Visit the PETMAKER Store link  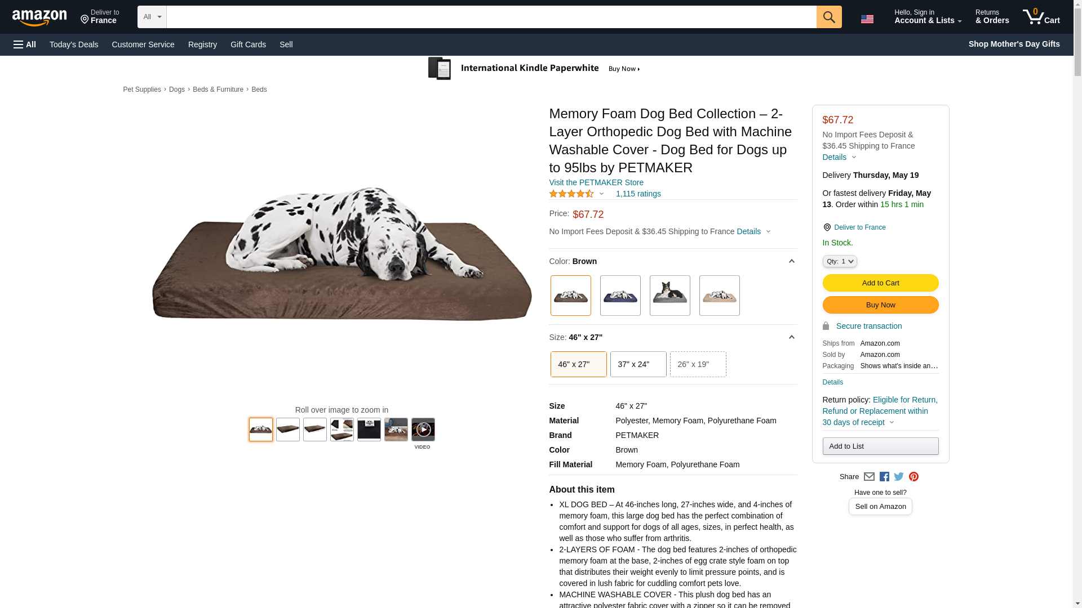(596, 182)
